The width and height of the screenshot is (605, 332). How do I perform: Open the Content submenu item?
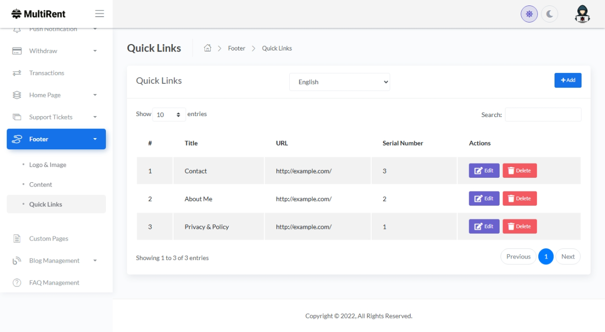(x=41, y=185)
